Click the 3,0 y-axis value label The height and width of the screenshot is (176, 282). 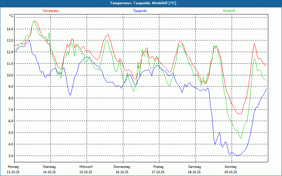pos(11,156)
